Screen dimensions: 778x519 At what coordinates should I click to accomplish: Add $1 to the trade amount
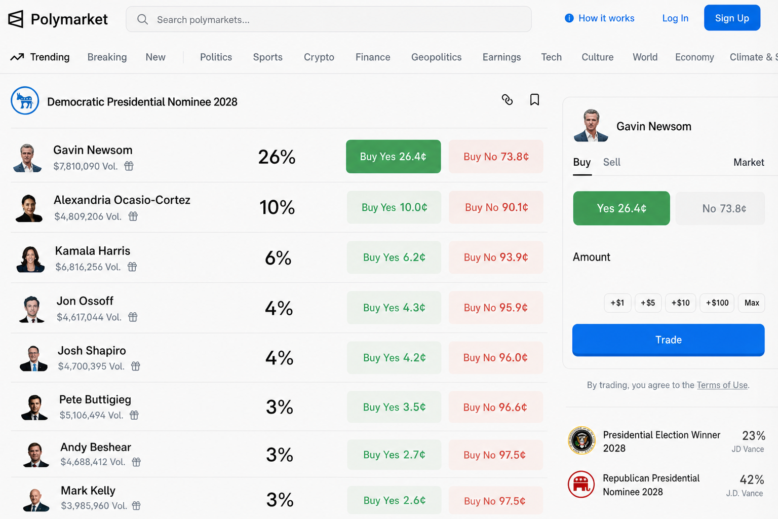[x=617, y=303]
